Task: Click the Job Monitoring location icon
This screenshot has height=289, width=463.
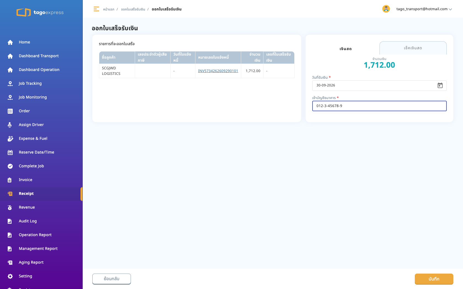Action: pos(10,97)
